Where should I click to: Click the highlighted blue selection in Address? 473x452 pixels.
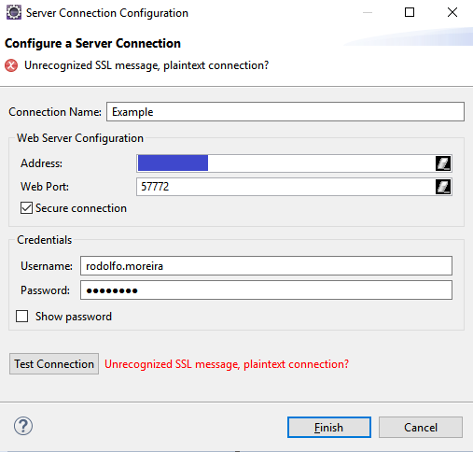coord(173,162)
